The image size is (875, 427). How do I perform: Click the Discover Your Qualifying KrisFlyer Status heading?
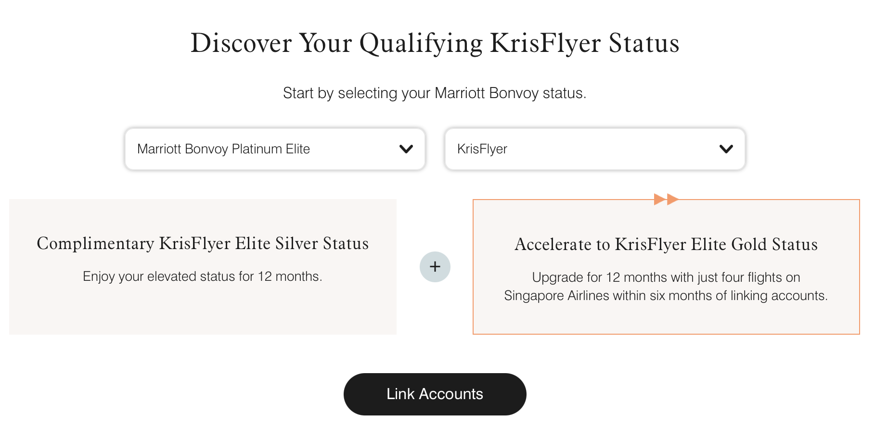pyautogui.click(x=436, y=43)
